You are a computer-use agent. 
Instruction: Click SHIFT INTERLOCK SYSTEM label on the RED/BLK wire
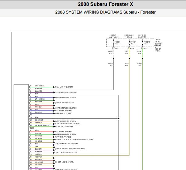[x=66, y=108]
